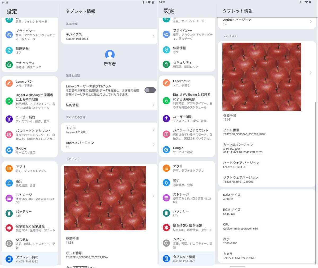Image resolution: width=318 pixels, height=268 pixels.
Task: Tap the ソフトウェアバージョン TB128FU_RF01_230203 entry
Action: 267,179
